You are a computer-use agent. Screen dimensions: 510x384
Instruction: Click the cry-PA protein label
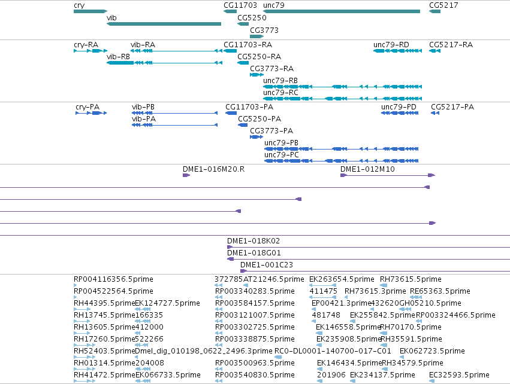coord(87,107)
